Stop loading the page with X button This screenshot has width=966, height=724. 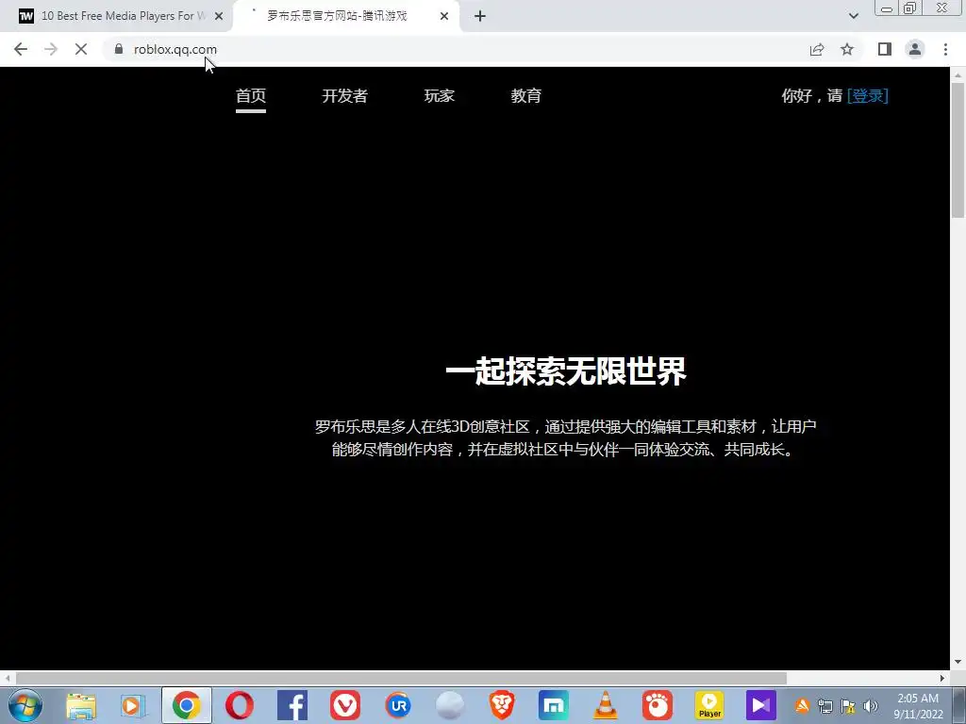(81, 49)
